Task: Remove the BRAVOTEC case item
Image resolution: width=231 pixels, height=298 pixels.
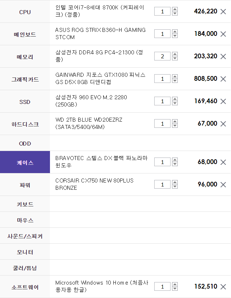Action: [x=223, y=162]
